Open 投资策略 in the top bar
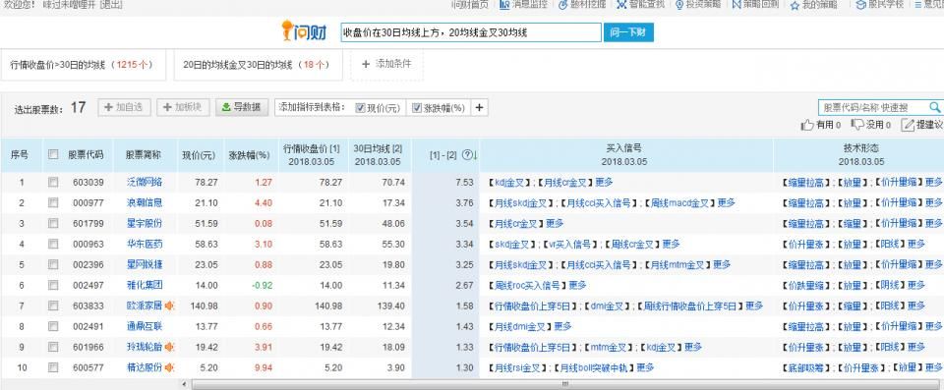The height and width of the screenshot is (390, 944). point(698,5)
